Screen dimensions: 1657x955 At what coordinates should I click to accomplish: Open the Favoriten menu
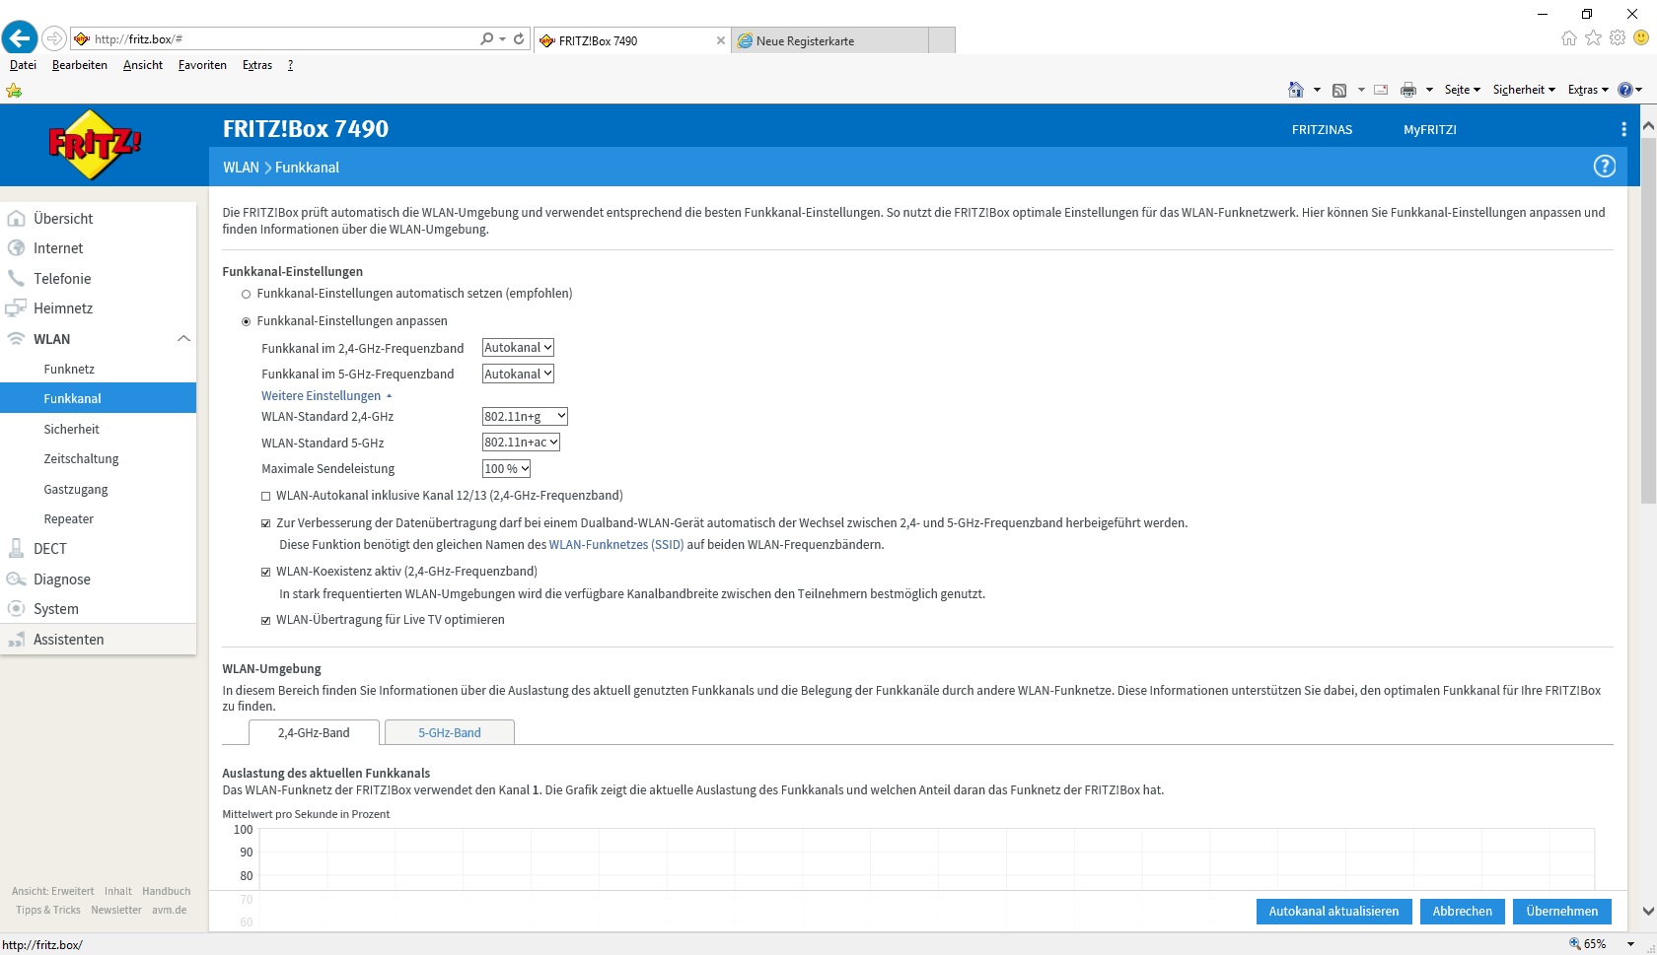click(202, 65)
